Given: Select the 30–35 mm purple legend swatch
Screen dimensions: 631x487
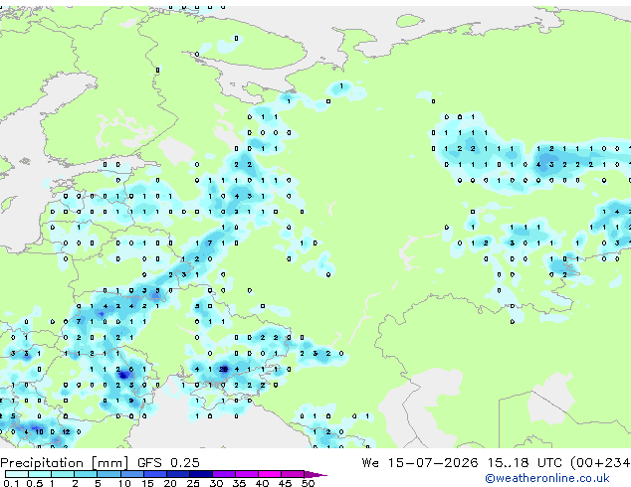Looking at the screenshot, I should click(224, 474).
